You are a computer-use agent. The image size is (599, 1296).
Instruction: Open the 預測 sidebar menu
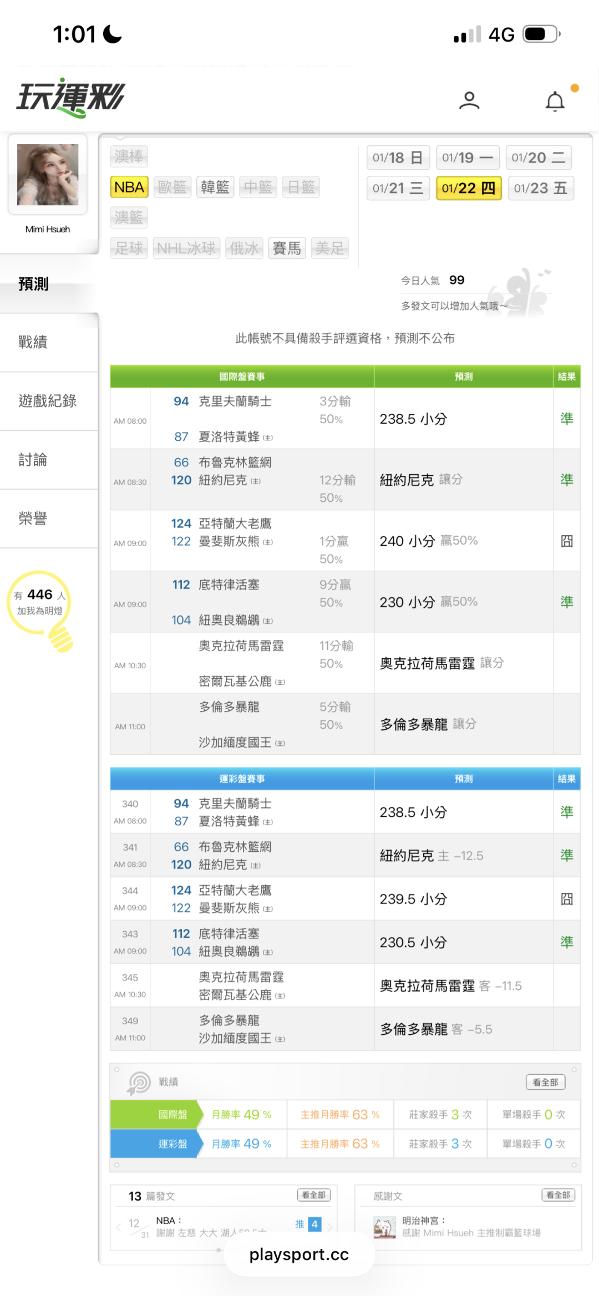49,284
